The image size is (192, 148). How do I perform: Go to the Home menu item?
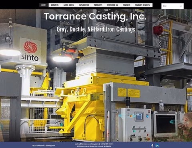pyautogui.click(x=44, y=5)
